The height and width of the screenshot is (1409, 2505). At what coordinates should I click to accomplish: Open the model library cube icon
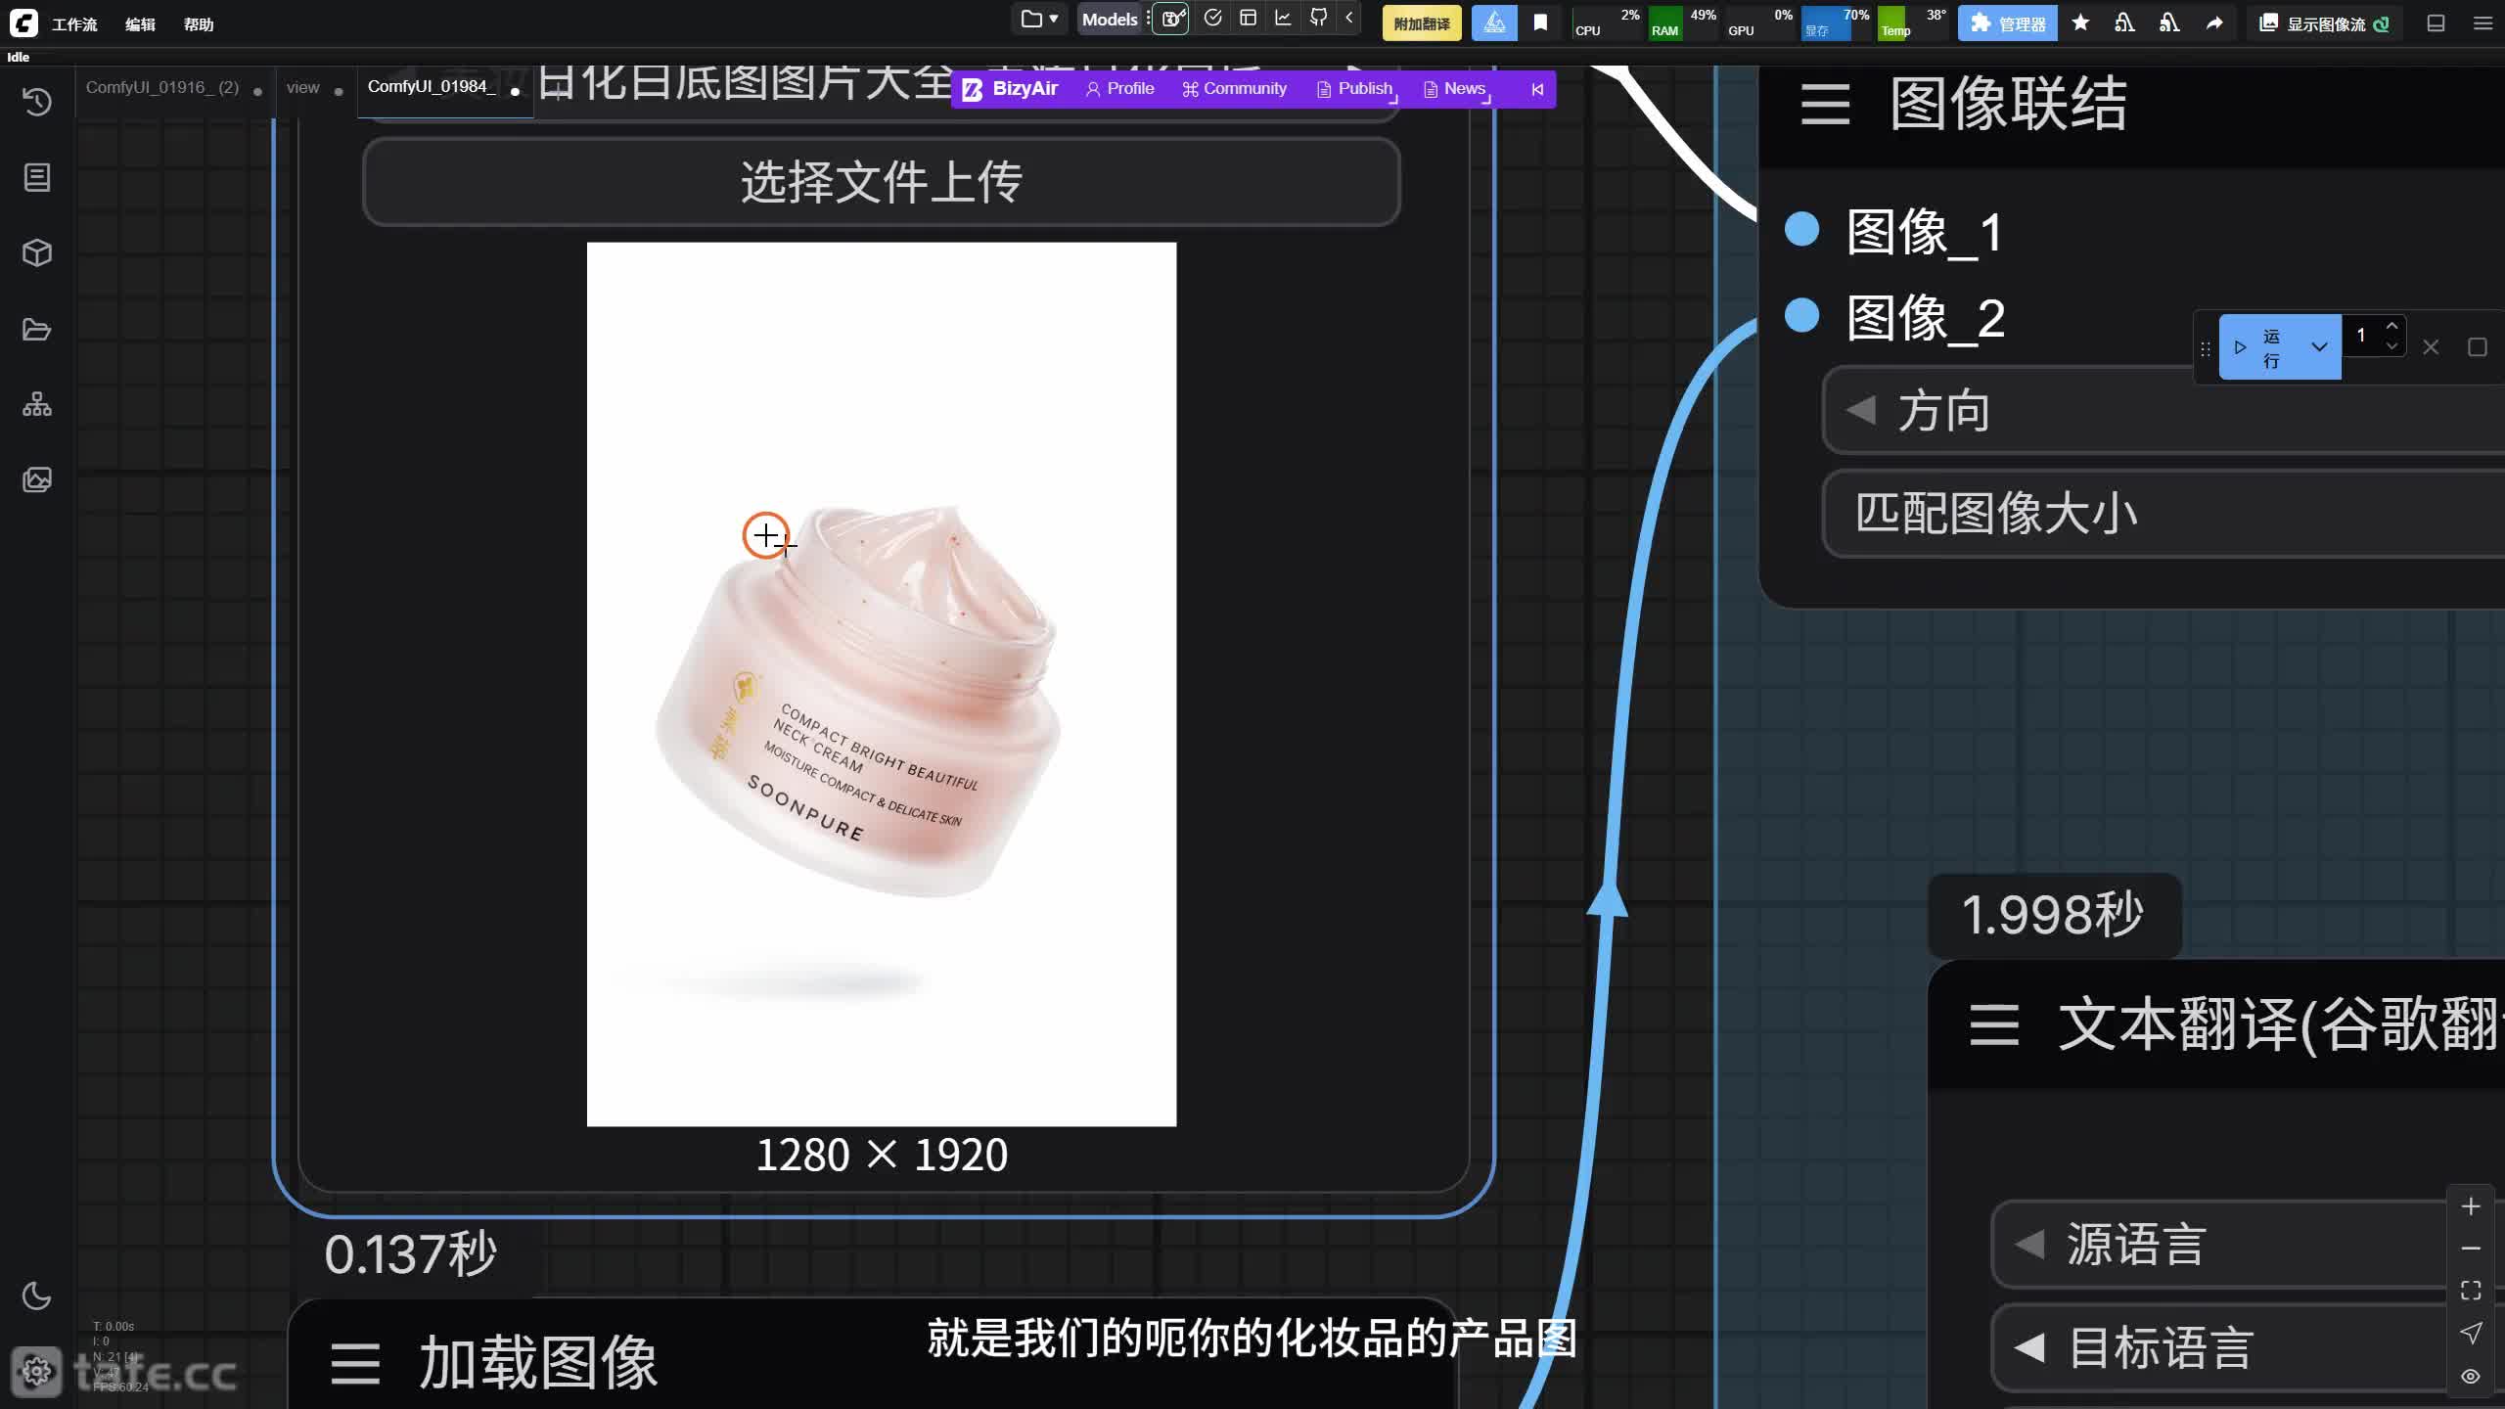coord(37,253)
